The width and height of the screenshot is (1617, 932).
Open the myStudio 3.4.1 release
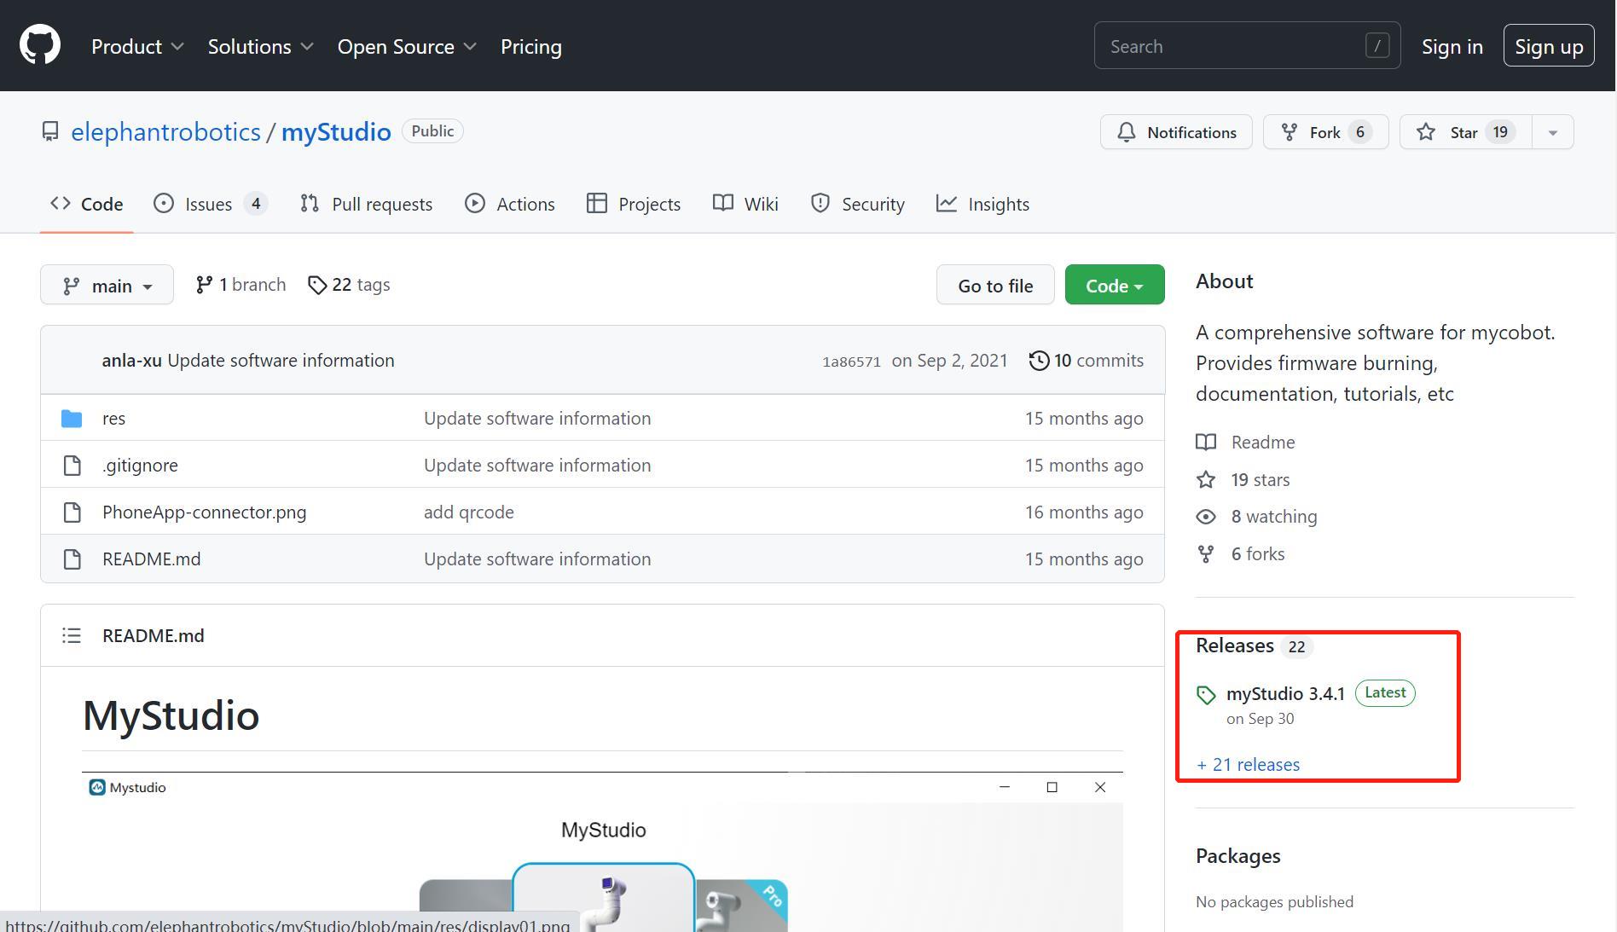[1285, 694]
